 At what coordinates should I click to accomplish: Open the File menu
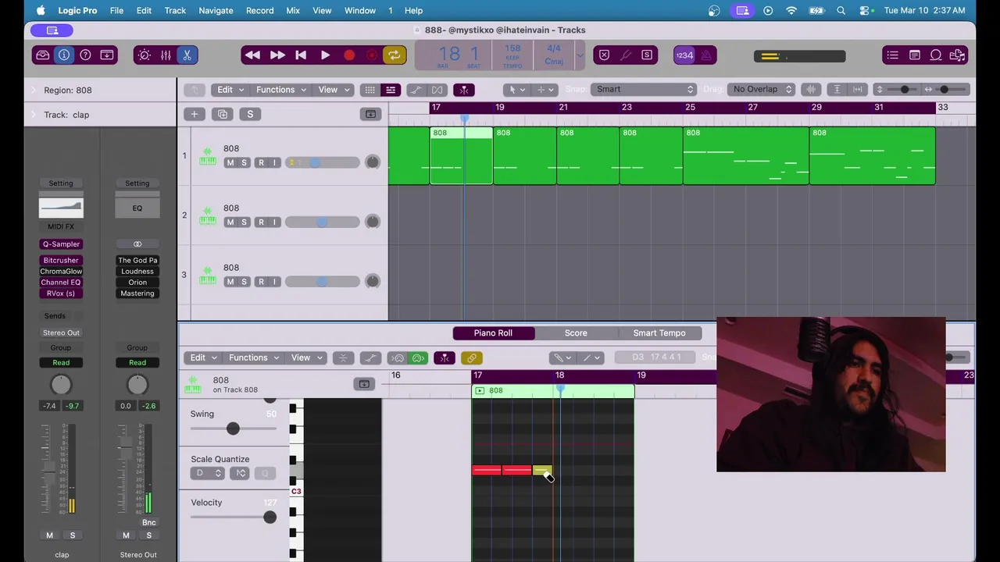click(x=116, y=10)
